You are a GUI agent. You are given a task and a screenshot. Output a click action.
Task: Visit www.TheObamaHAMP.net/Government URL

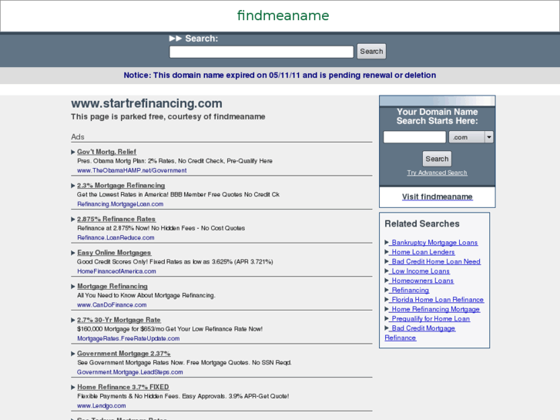point(132,170)
